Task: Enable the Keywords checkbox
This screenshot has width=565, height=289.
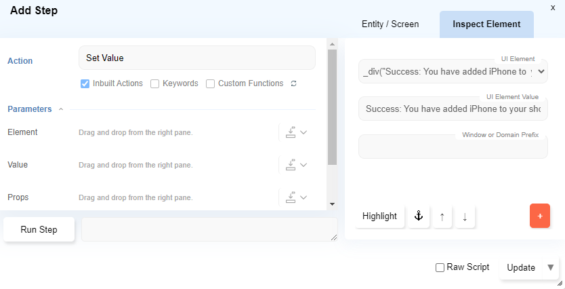Action: (x=154, y=84)
